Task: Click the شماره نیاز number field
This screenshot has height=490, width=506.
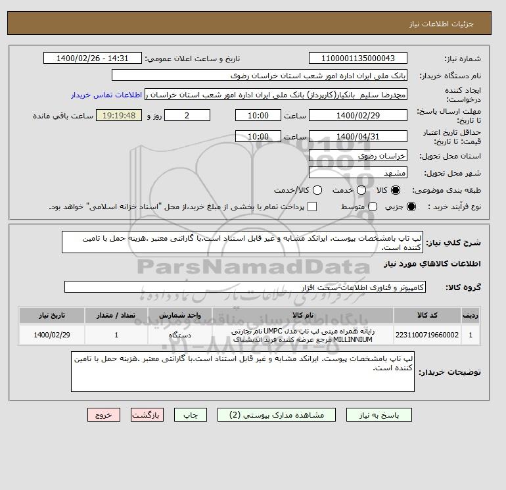Action: [x=358, y=58]
